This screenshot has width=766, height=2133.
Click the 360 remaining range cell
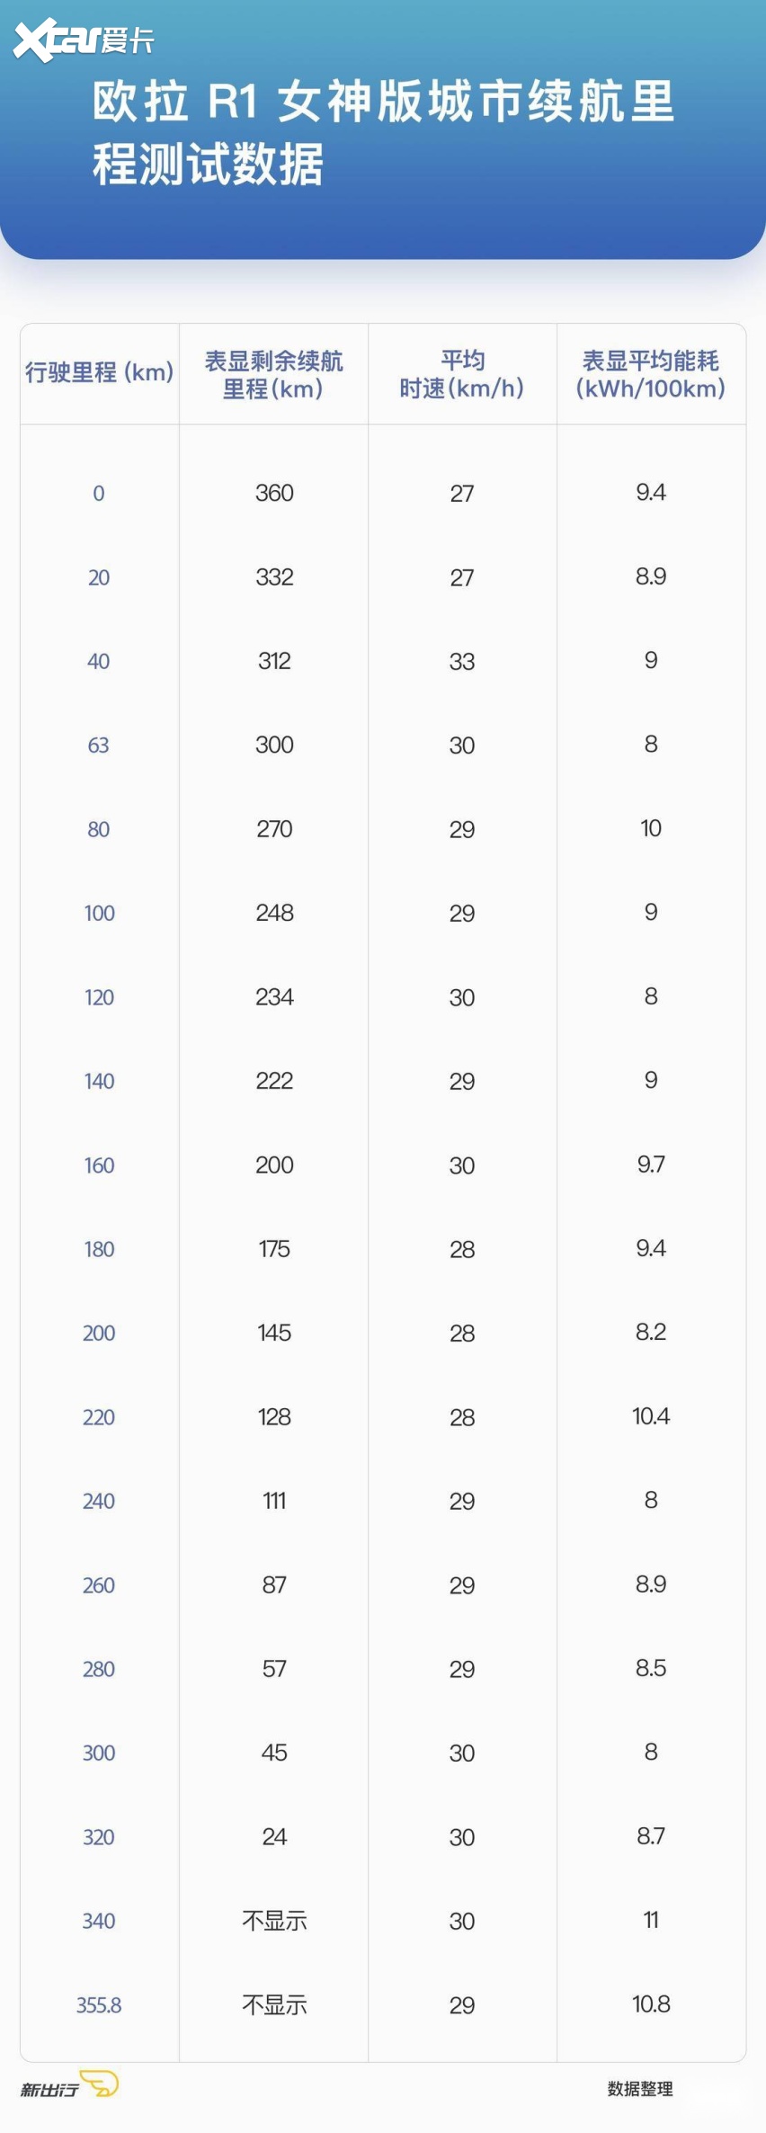coord(274,493)
